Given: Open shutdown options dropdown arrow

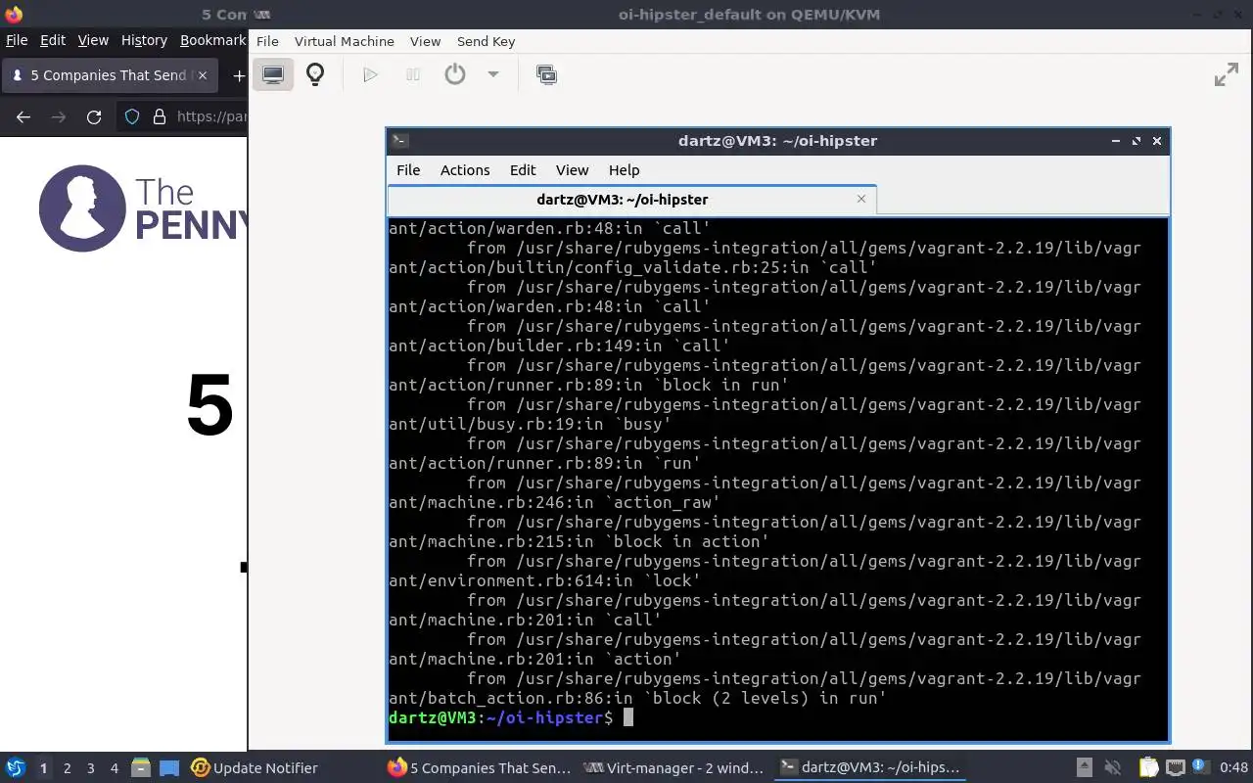Looking at the screenshot, I should 493,74.
